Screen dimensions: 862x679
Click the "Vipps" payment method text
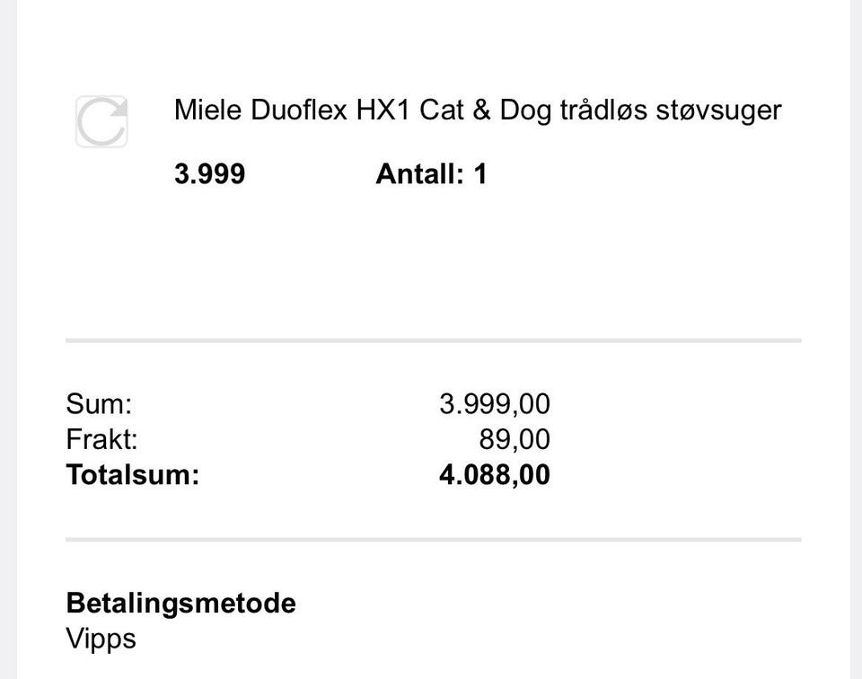click(101, 639)
